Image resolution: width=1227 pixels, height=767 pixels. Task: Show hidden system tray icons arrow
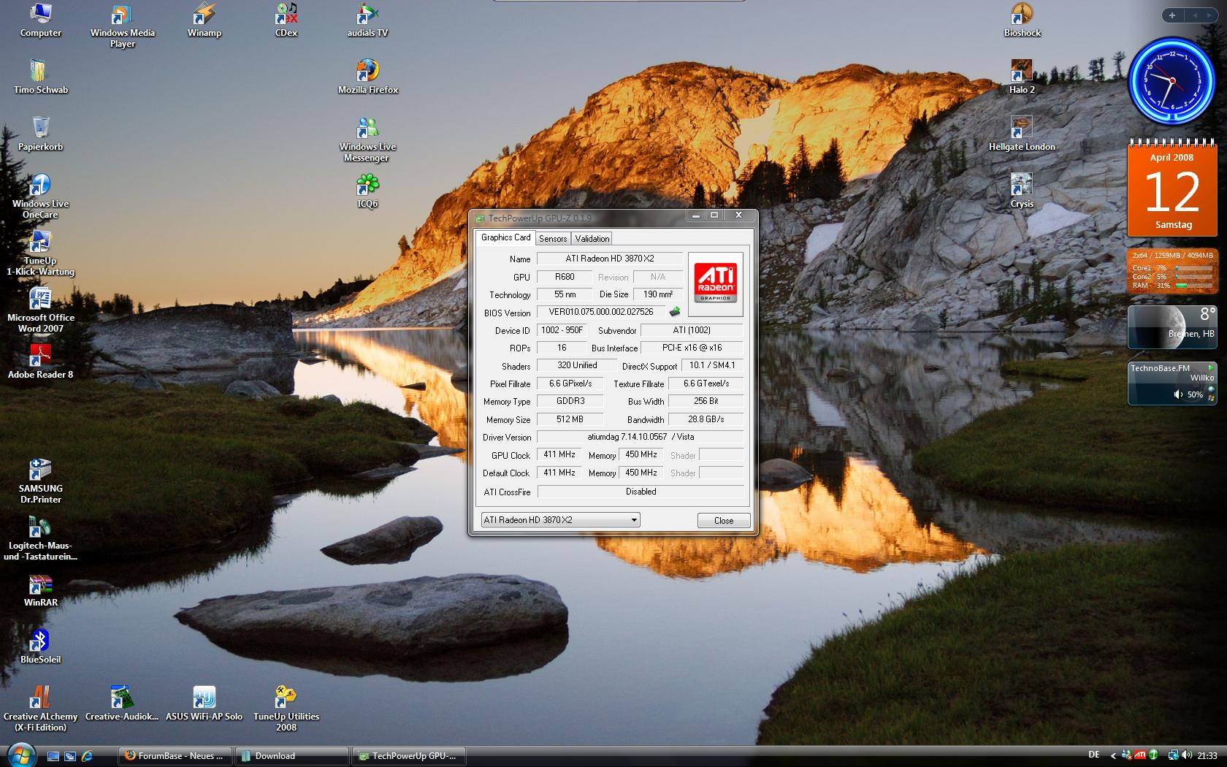tap(1113, 755)
